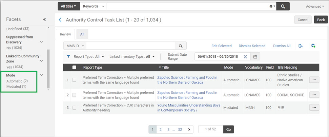329x137 pixels.
Task: Open row actions menu for row 3
Action: click(314, 107)
